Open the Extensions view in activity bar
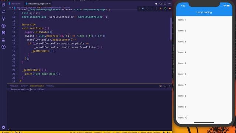Image resolution: width=236 pixels, height=133 pixels. coord(3,33)
